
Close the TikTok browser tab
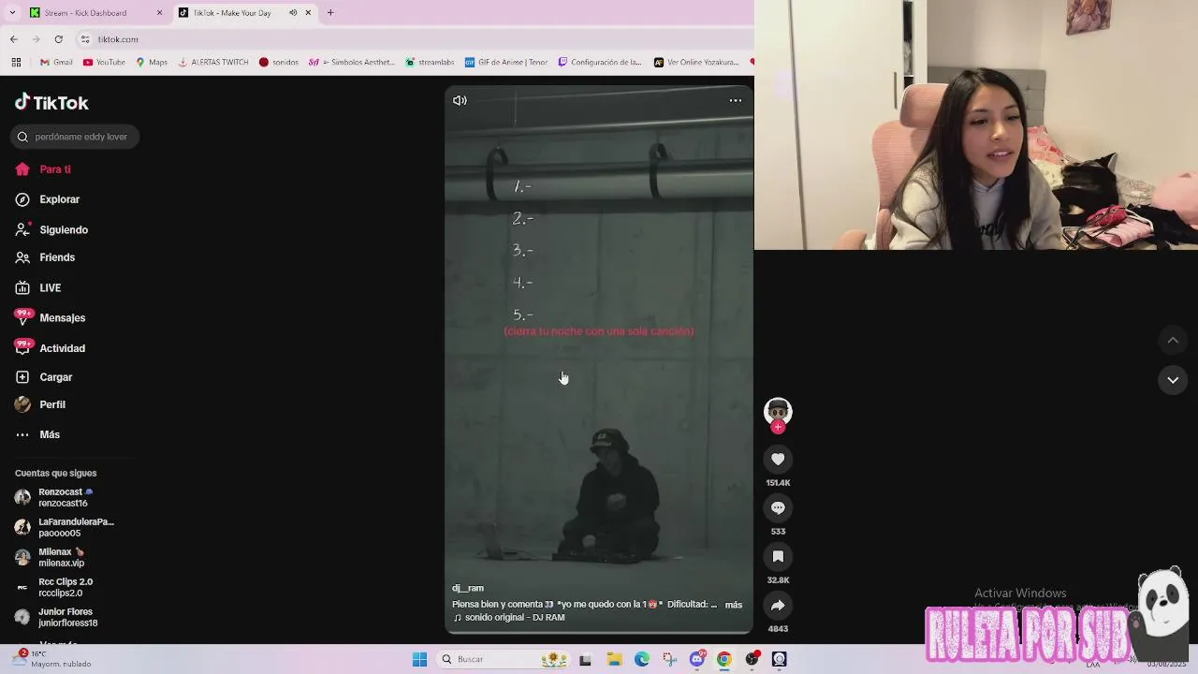(x=308, y=13)
